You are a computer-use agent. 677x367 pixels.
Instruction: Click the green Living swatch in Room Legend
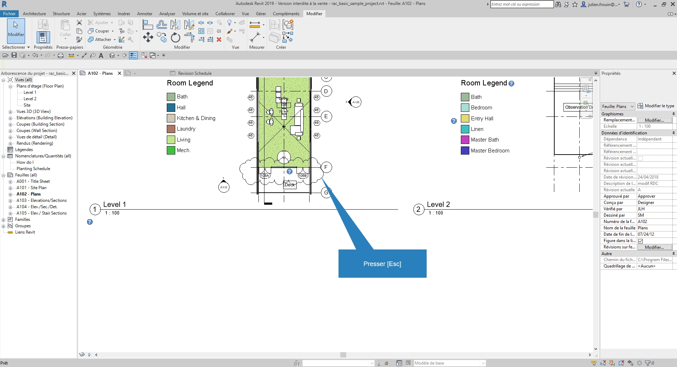pos(171,140)
